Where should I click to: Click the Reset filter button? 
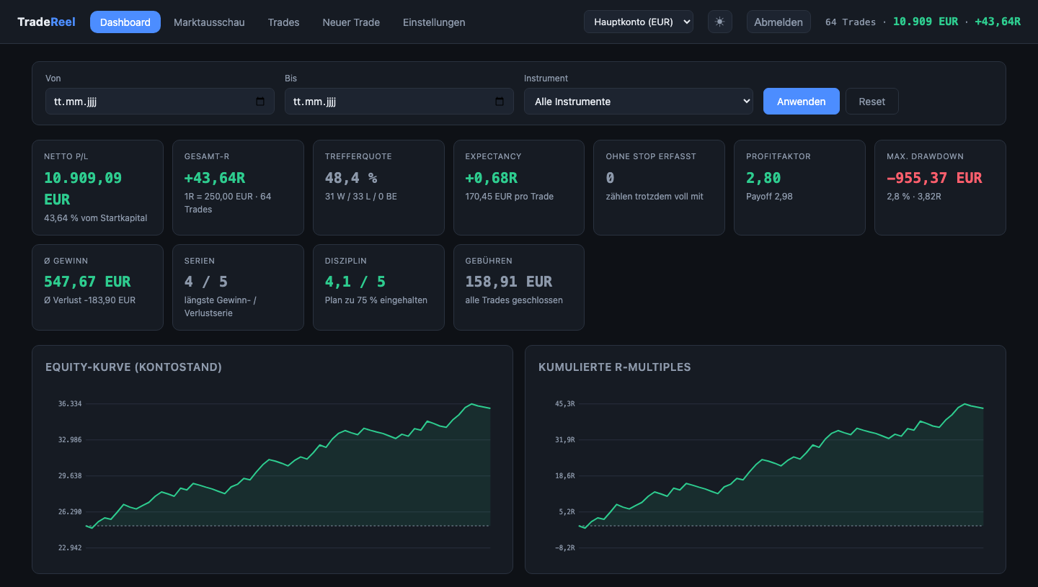point(871,102)
